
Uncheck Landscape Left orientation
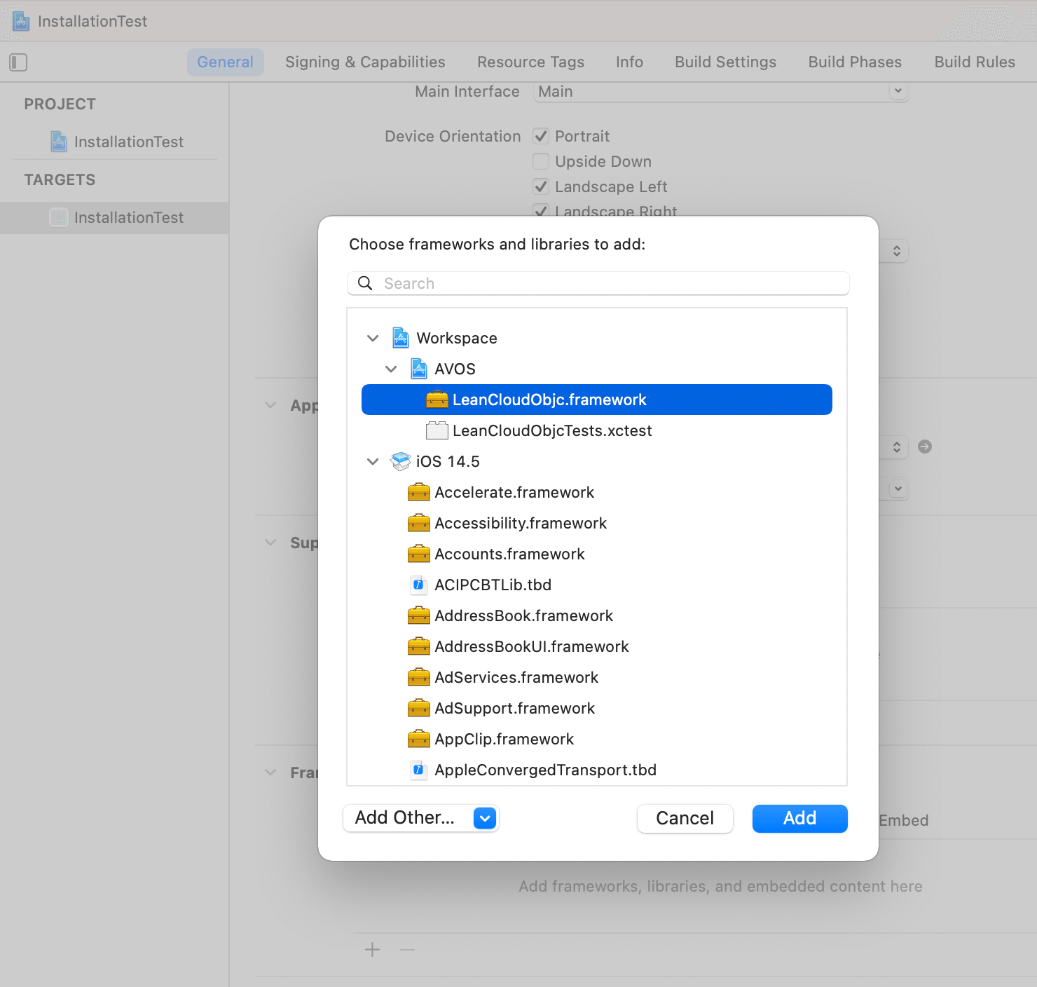click(540, 186)
